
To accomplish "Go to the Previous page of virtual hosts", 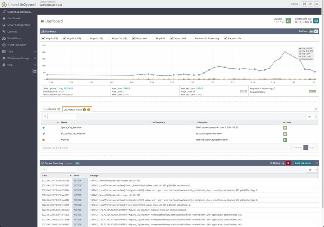I will point(297,148).
